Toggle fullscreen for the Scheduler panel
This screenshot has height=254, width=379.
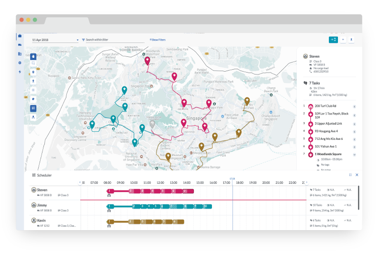click(350, 175)
